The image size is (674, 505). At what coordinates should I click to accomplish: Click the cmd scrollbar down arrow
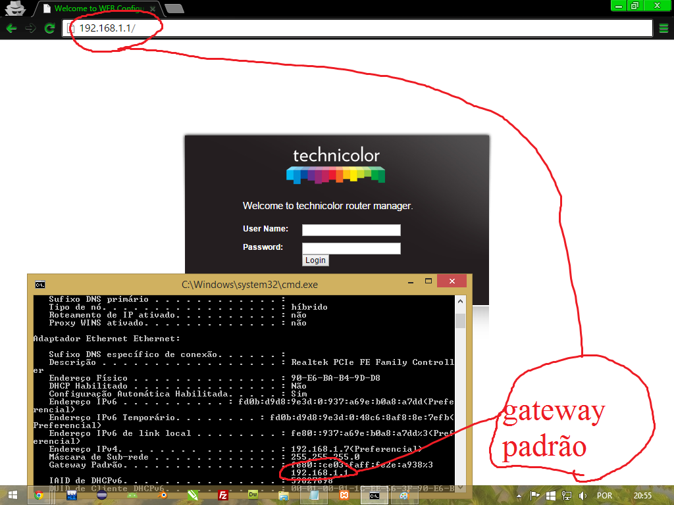(460, 487)
